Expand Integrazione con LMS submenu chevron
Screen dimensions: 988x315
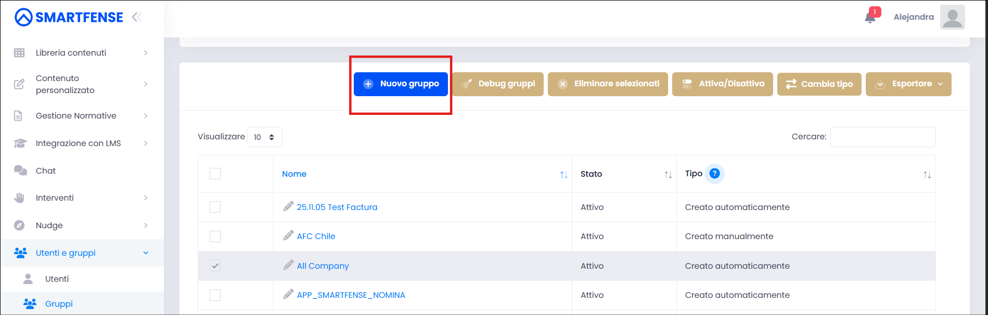click(x=146, y=143)
